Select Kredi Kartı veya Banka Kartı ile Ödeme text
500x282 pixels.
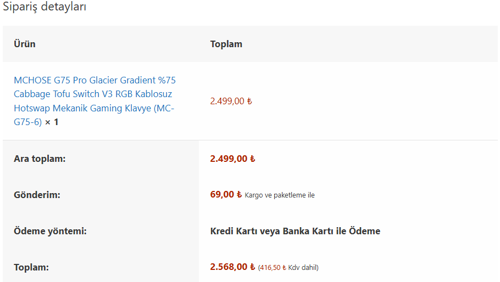(x=295, y=231)
